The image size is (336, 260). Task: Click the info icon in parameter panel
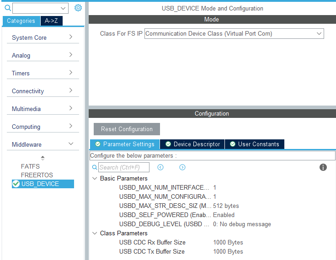(x=323, y=167)
